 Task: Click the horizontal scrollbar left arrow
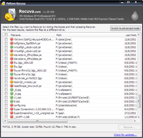pyautogui.click(x=5, y=121)
